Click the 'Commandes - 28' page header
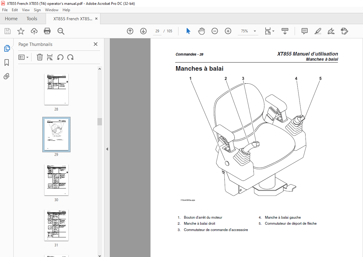 189,54
